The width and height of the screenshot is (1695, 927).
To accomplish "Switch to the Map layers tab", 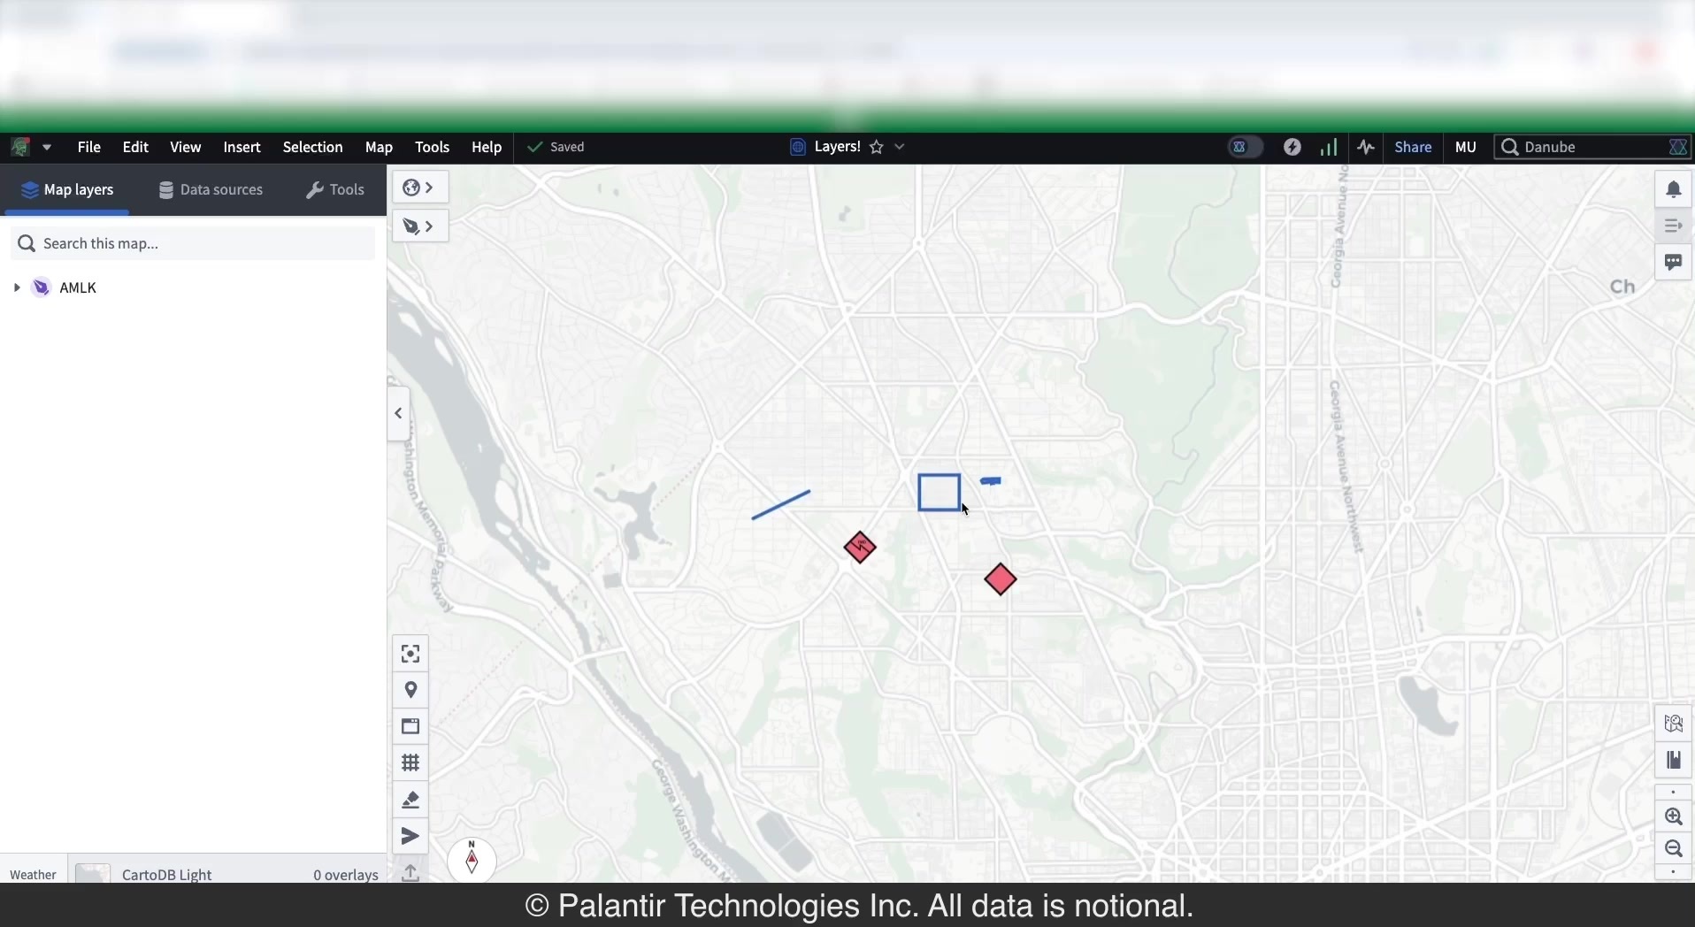I will 67,189.
